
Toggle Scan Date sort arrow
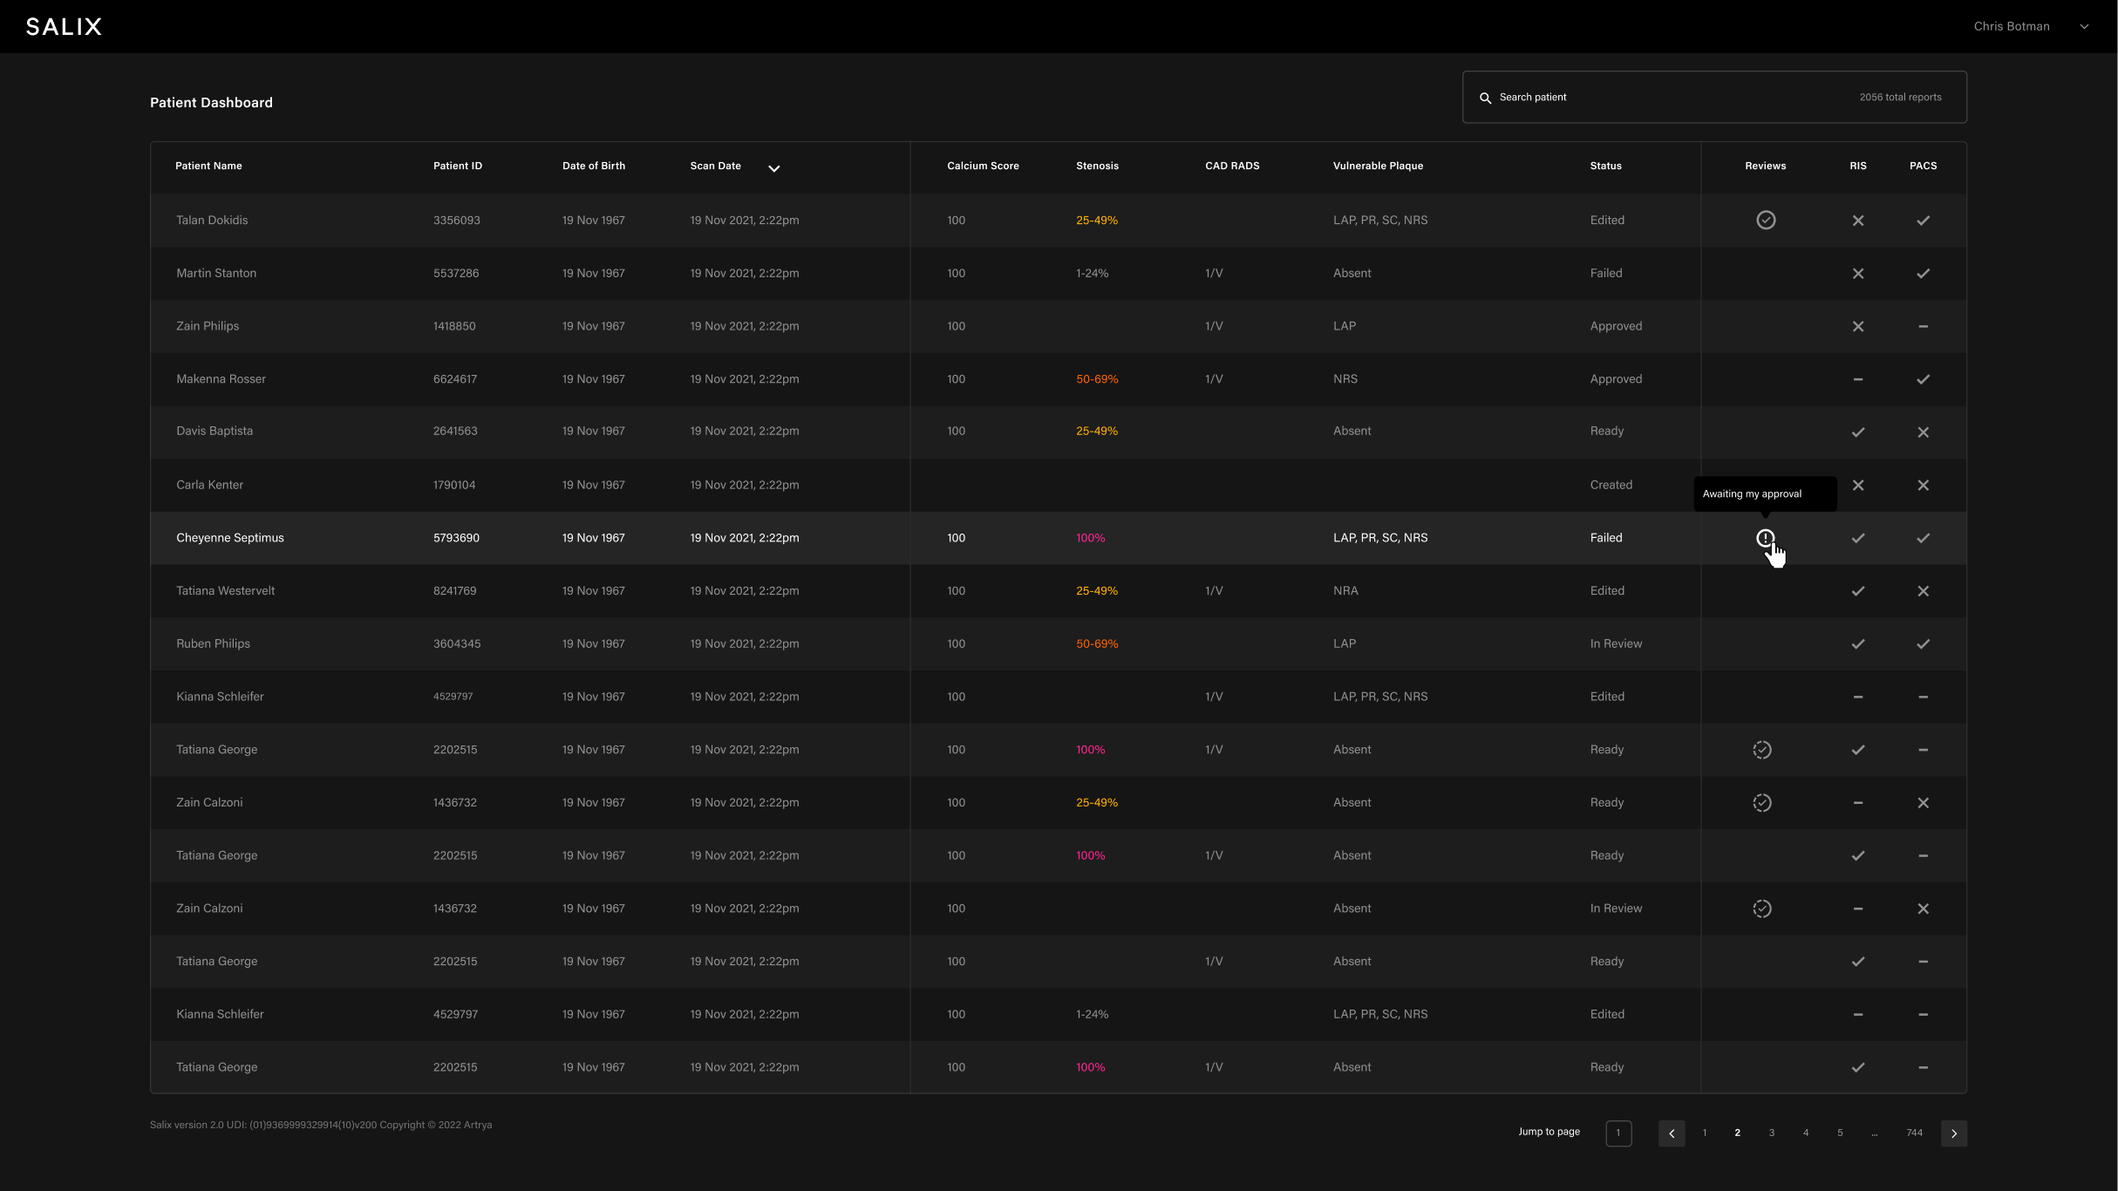pos(773,168)
